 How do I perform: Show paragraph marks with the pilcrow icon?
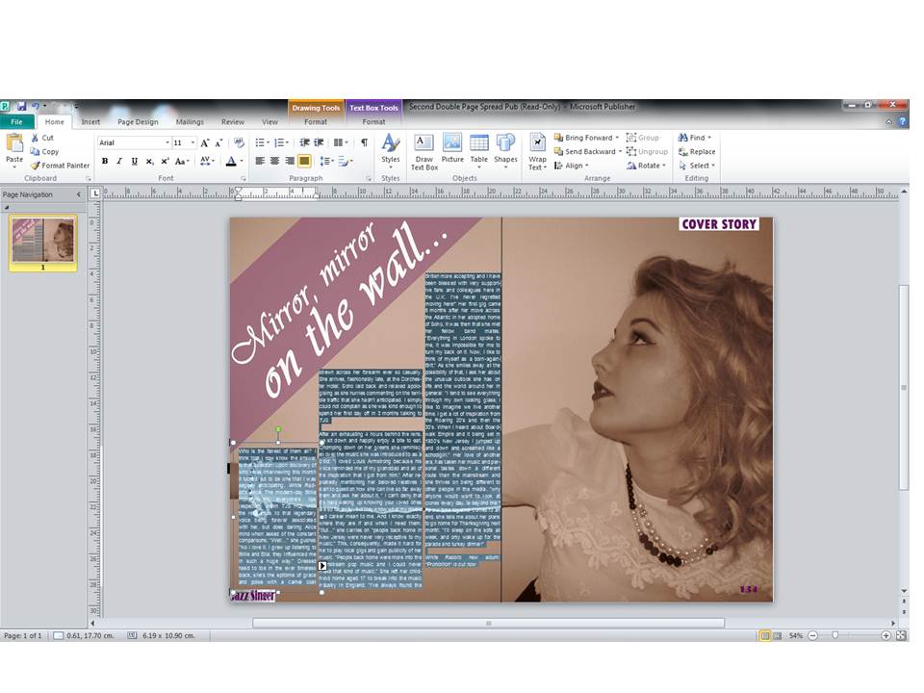coord(364,141)
